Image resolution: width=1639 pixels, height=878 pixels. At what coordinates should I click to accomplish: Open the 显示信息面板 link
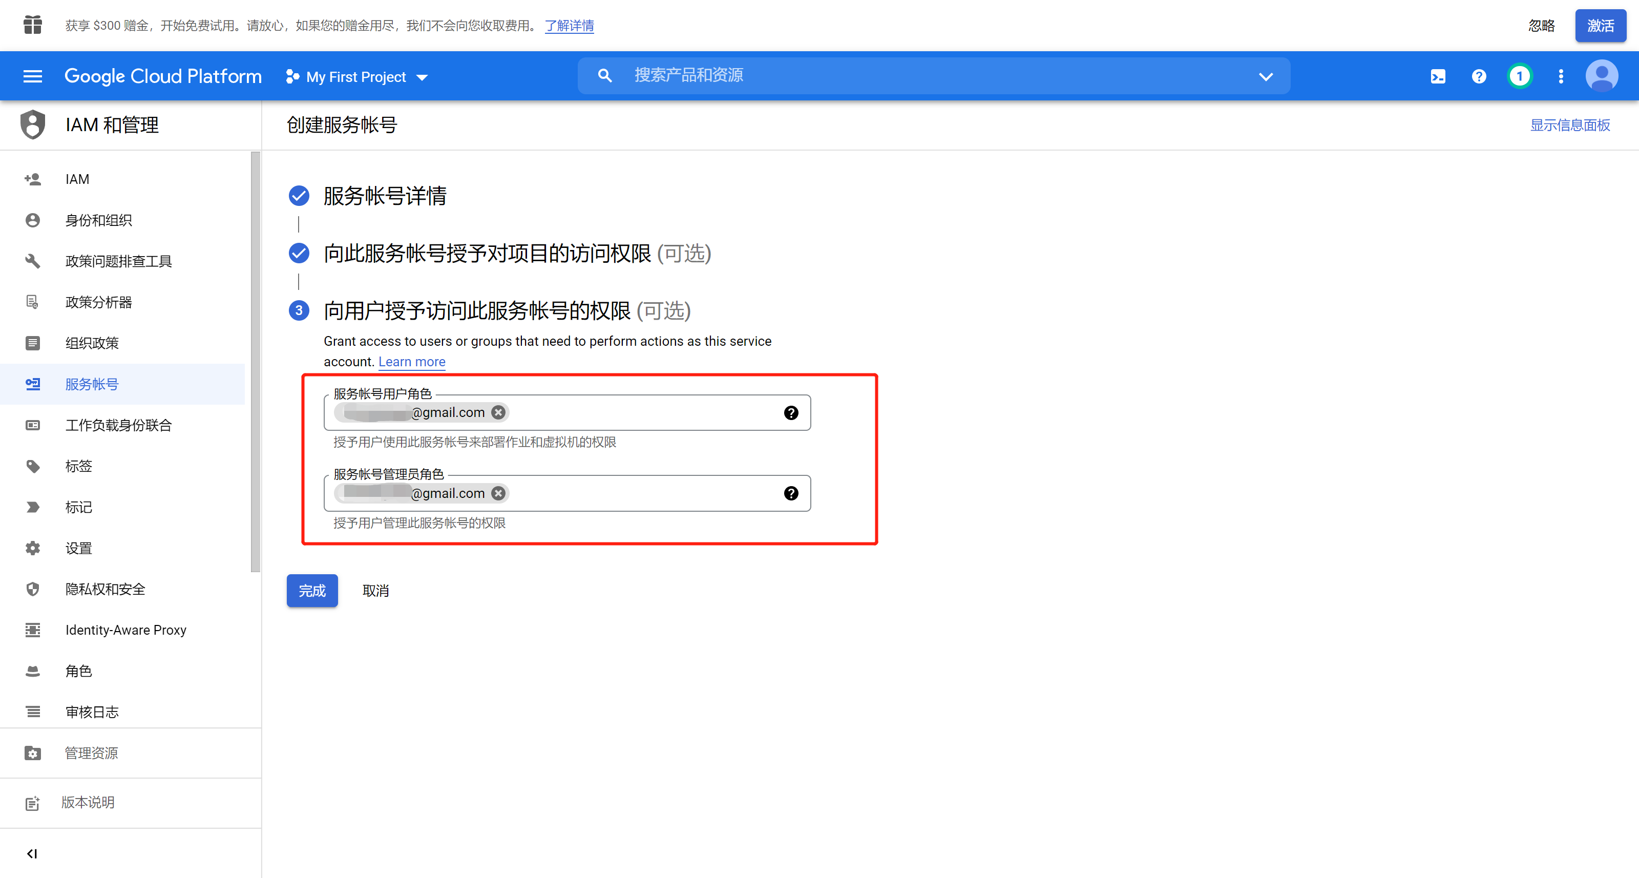1570,124
